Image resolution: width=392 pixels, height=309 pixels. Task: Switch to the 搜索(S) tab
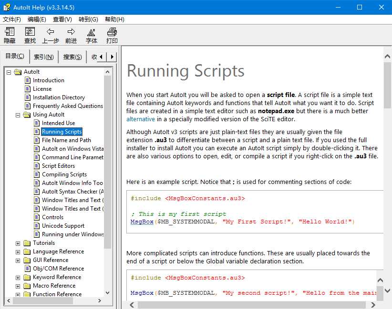pos(72,57)
